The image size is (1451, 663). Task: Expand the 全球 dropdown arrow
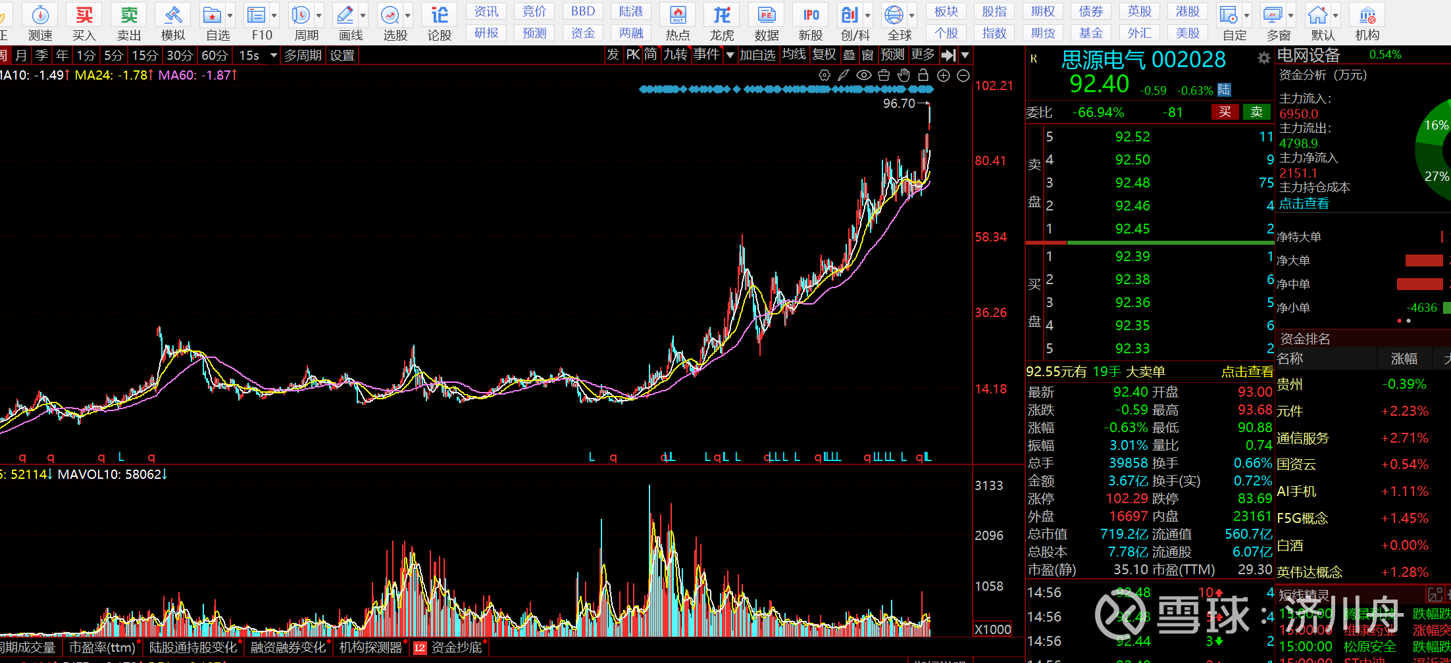coord(912,15)
